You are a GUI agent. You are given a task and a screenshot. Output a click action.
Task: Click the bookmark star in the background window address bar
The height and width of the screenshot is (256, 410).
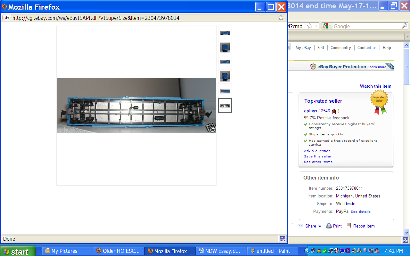coord(310,26)
